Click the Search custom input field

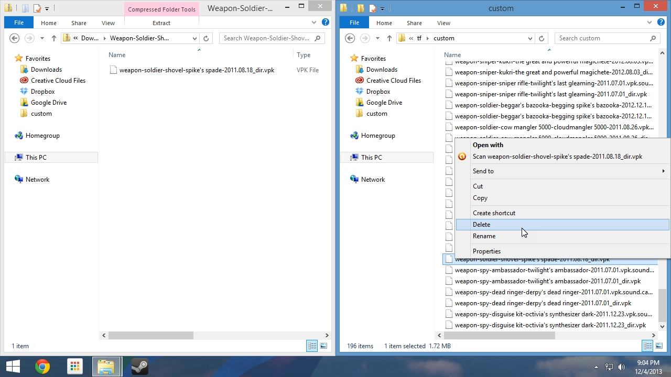[607, 38]
